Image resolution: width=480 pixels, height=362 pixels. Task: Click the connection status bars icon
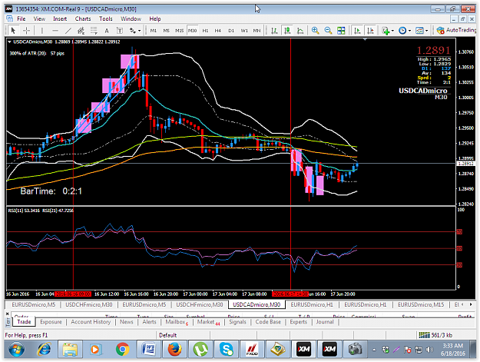click(x=424, y=335)
